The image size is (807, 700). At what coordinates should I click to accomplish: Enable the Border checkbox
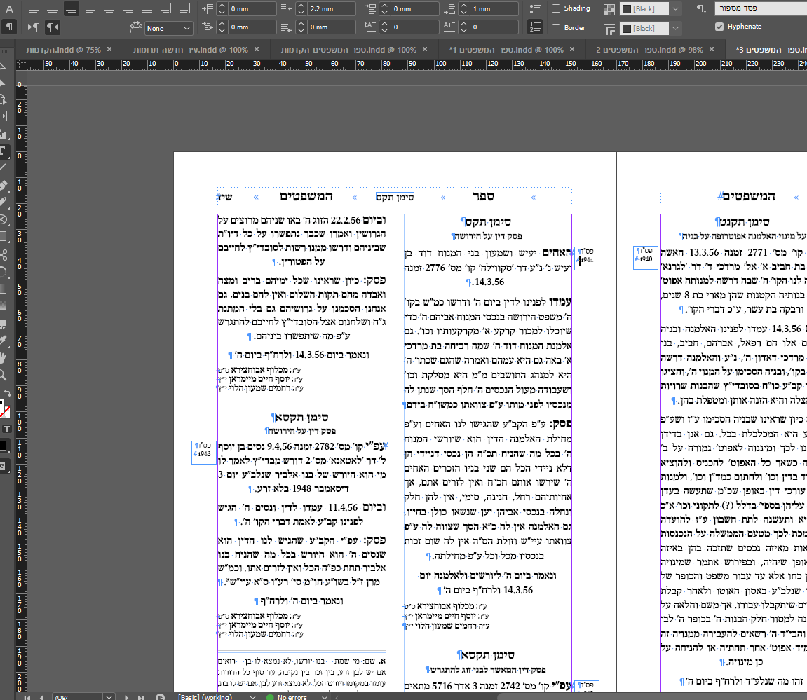556,28
